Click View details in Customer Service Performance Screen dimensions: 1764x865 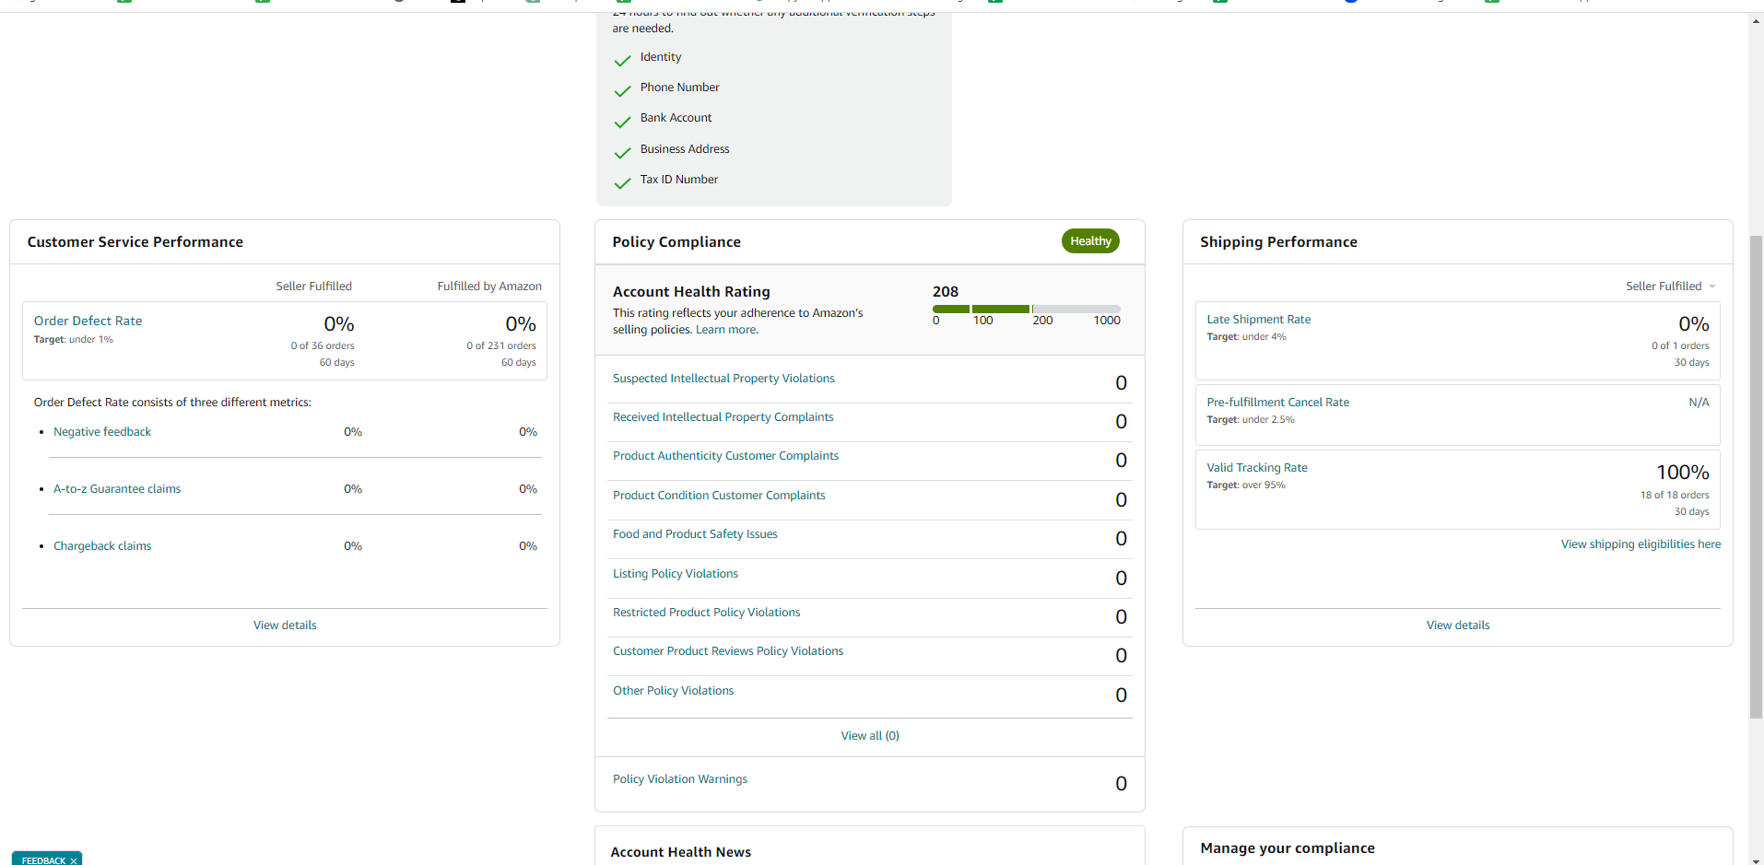pyautogui.click(x=285, y=625)
